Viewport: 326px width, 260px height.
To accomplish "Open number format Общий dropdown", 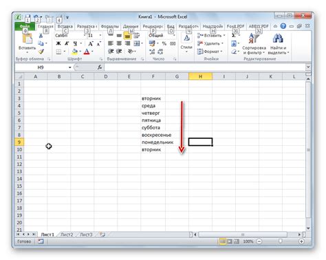I will [x=174, y=35].
